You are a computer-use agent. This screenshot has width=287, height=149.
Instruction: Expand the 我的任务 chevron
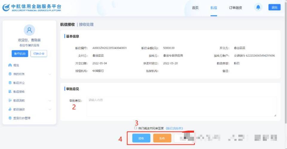tap(50, 74)
